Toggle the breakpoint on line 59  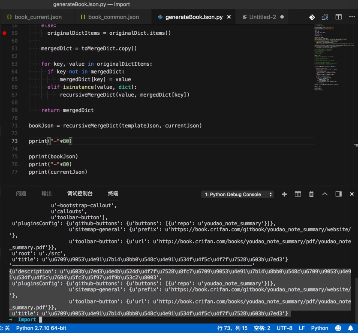(5, 33)
